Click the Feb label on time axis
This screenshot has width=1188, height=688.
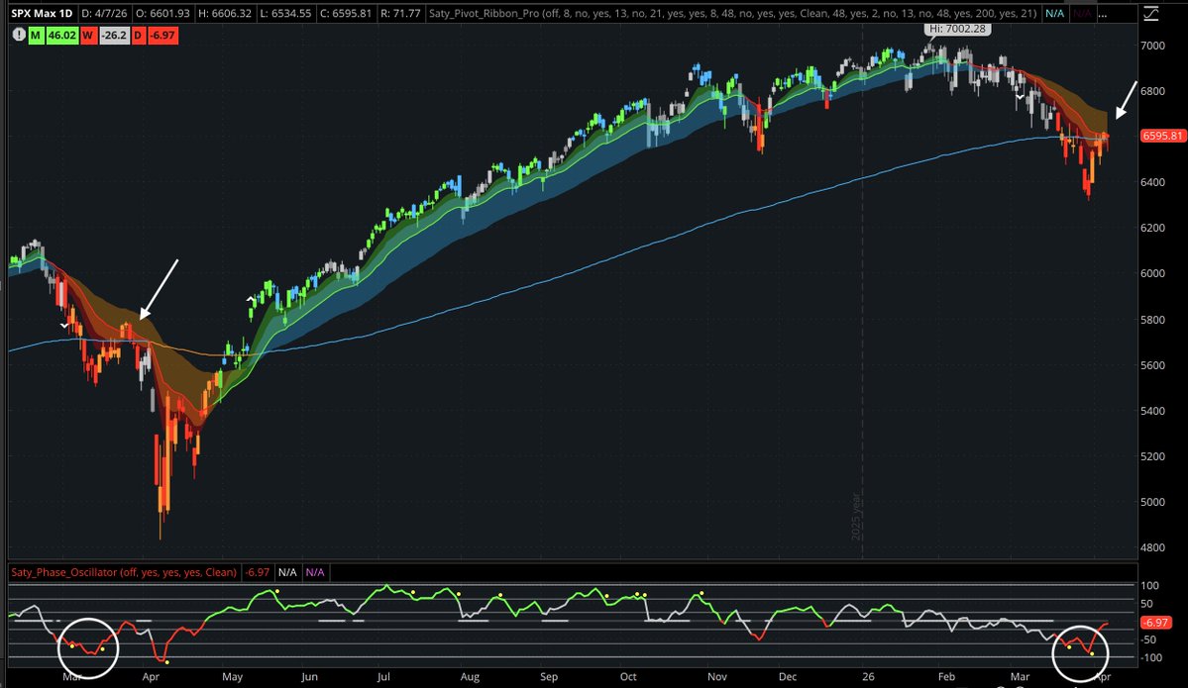pos(946,677)
